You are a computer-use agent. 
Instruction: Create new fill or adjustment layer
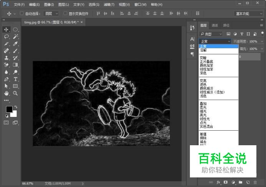(x=233, y=182)
